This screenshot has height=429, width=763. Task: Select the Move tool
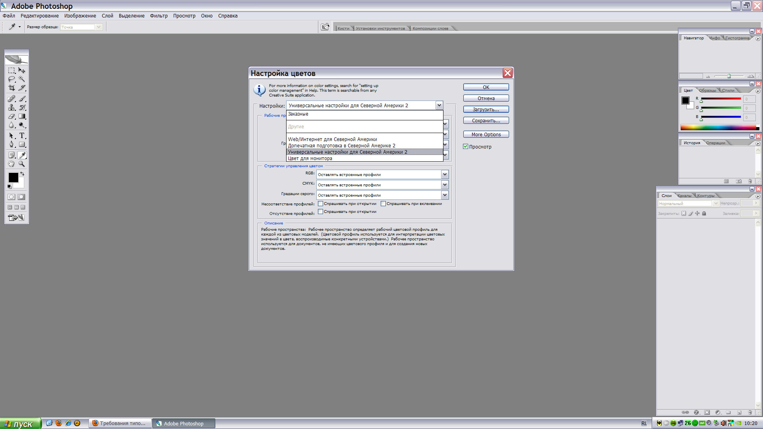point(22,71)
